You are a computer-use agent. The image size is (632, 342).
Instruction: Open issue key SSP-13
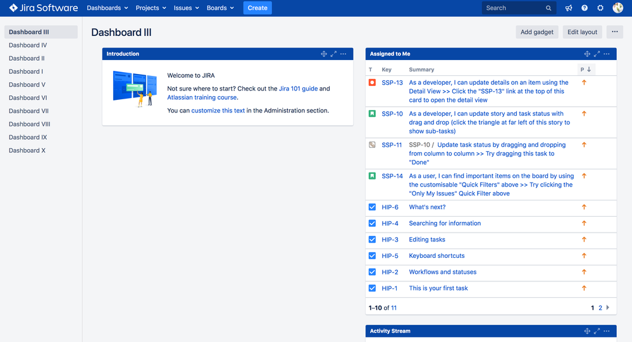[392, 83]
